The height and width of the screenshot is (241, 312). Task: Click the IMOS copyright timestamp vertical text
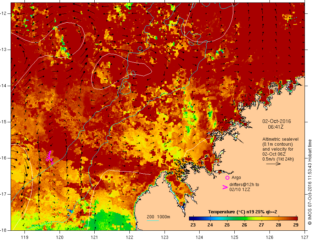coord(310,182)
